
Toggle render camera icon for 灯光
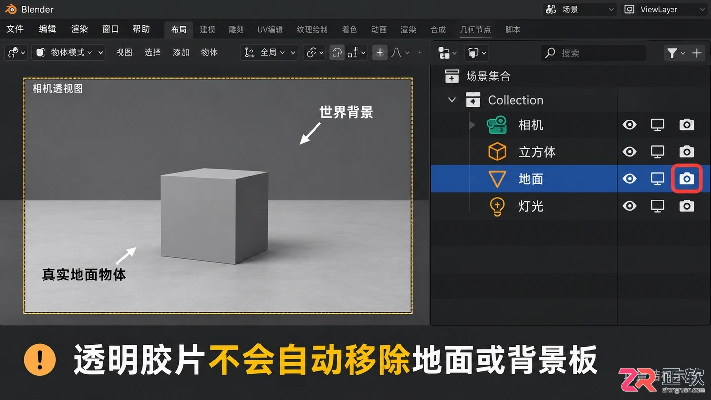(x=686, y=206)
